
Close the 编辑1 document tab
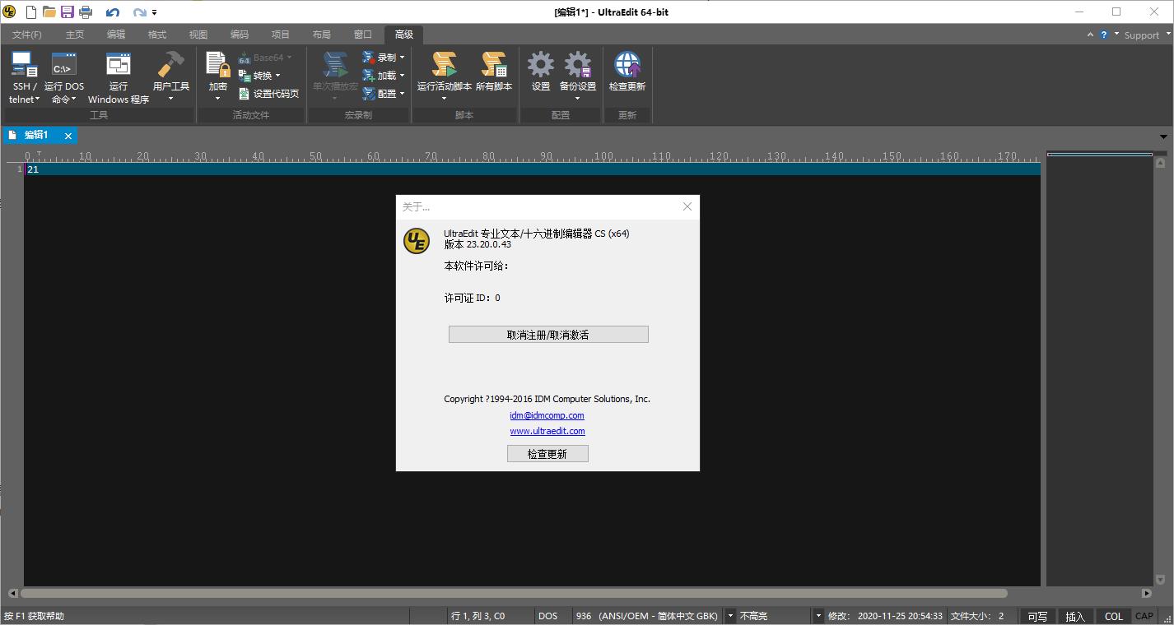[x=68, y=136]
